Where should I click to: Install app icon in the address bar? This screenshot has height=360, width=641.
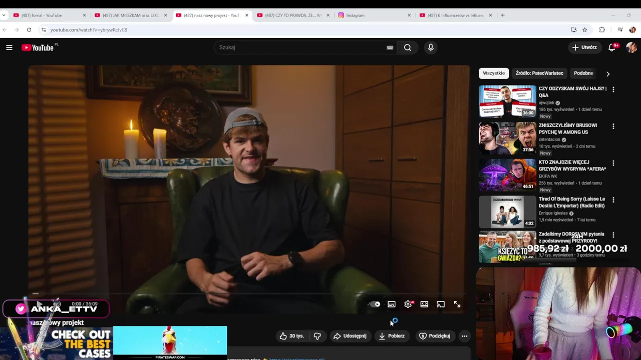pyautogui.click(x=573, y=30)
